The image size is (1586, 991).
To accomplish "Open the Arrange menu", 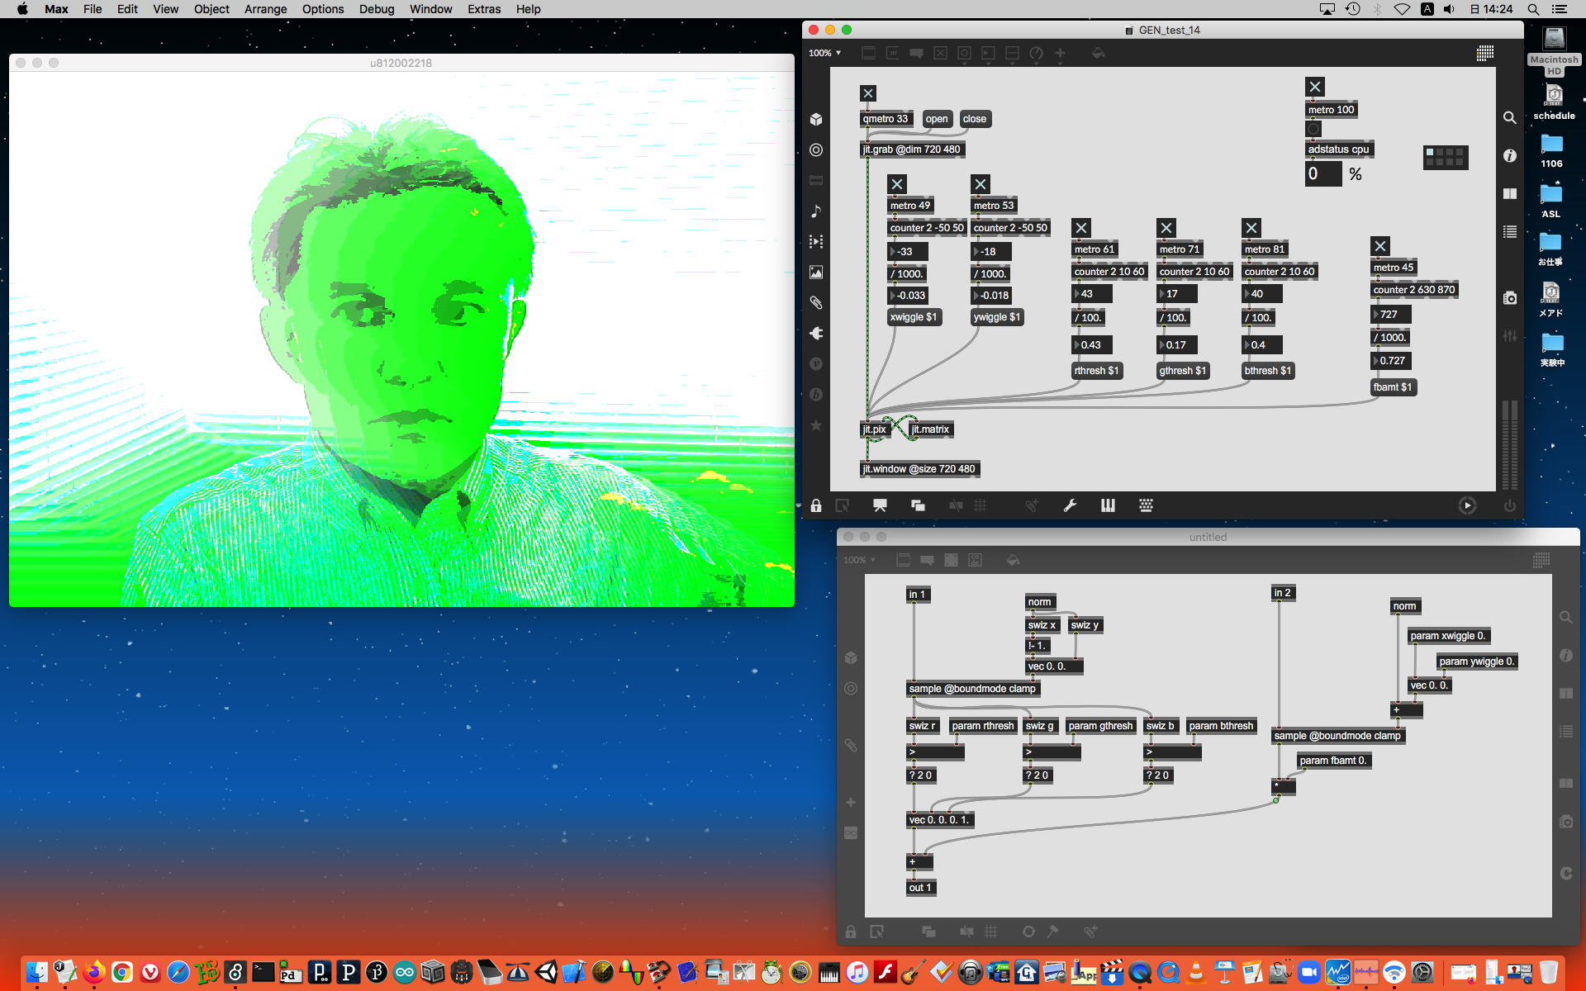I will point(265,9).
